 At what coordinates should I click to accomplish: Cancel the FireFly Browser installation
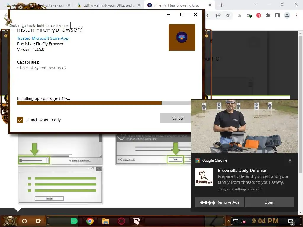175,118
